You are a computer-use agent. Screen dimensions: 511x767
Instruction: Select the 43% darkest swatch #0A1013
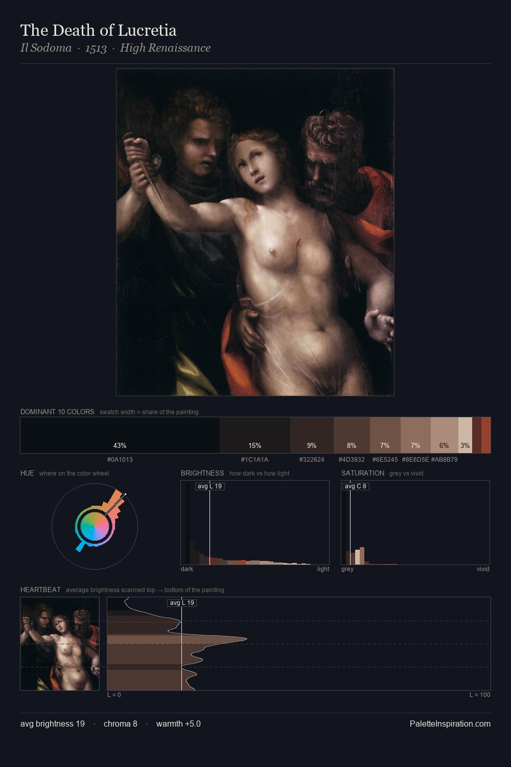(120, 435)
